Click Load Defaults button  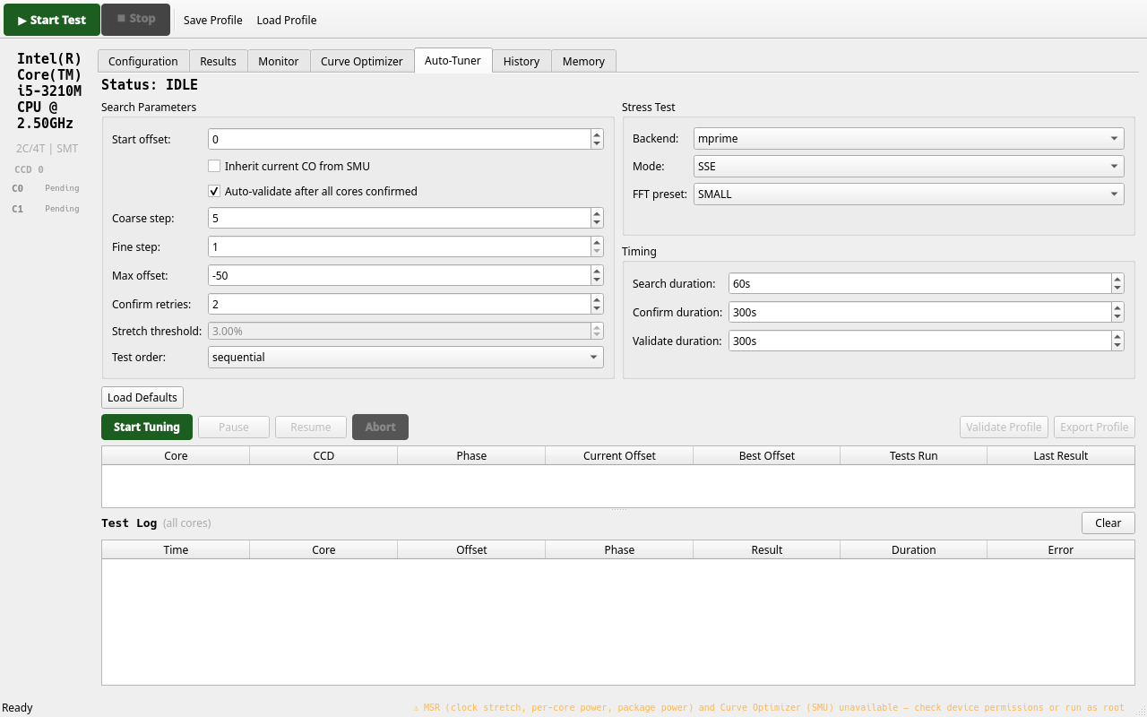(142, 397)
